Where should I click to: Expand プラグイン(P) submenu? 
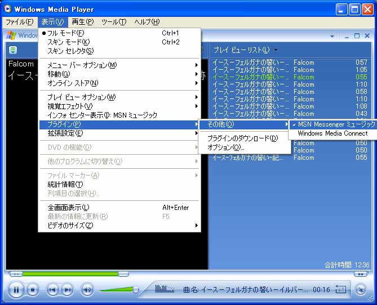(119, 124)
